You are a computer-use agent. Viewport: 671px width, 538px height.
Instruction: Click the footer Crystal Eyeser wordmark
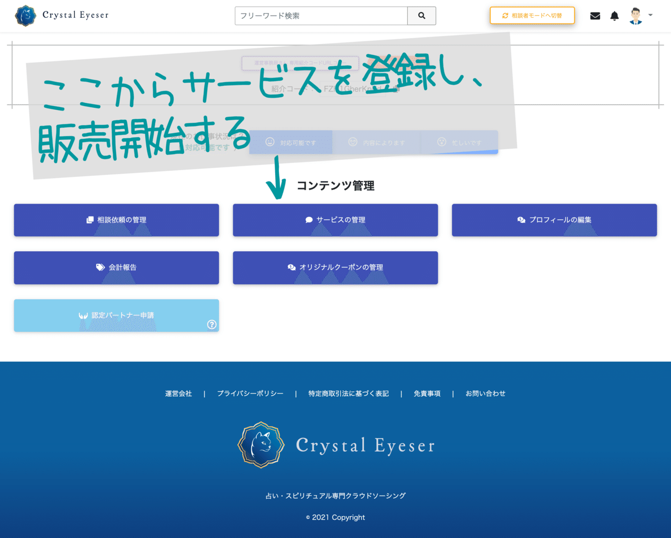pyautogui.click(x=365, y=446)
